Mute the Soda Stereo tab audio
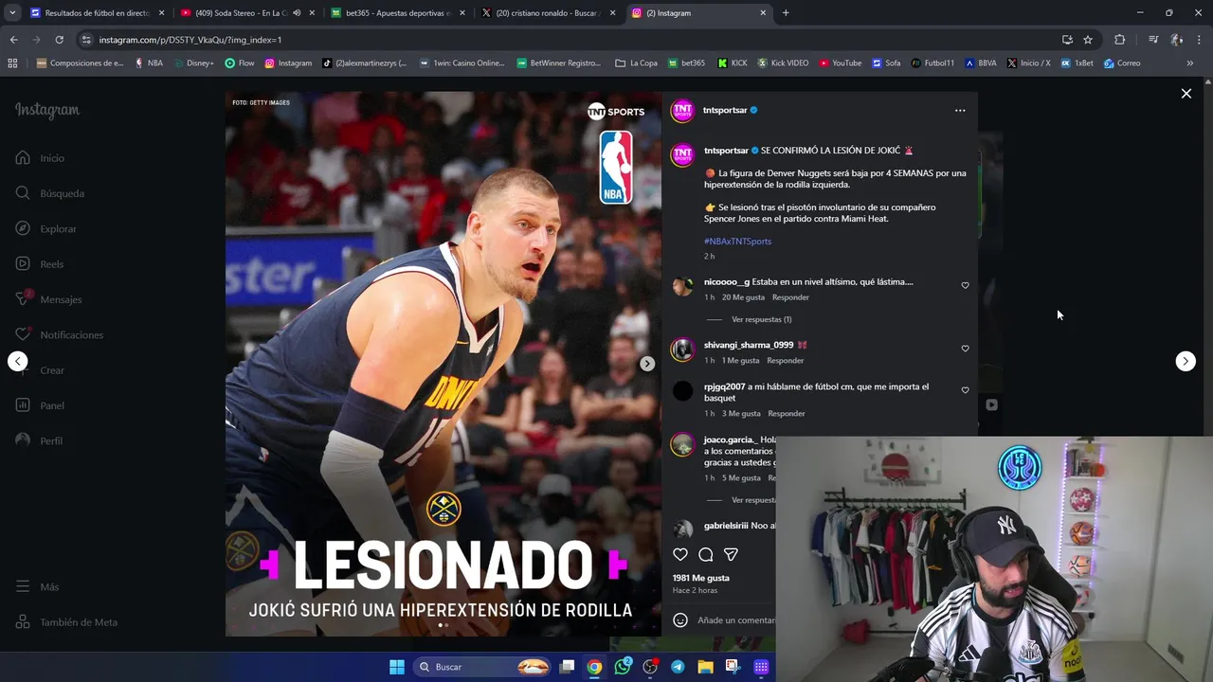The height and width of the screenshot is (682, 1213). coord(297,13)
